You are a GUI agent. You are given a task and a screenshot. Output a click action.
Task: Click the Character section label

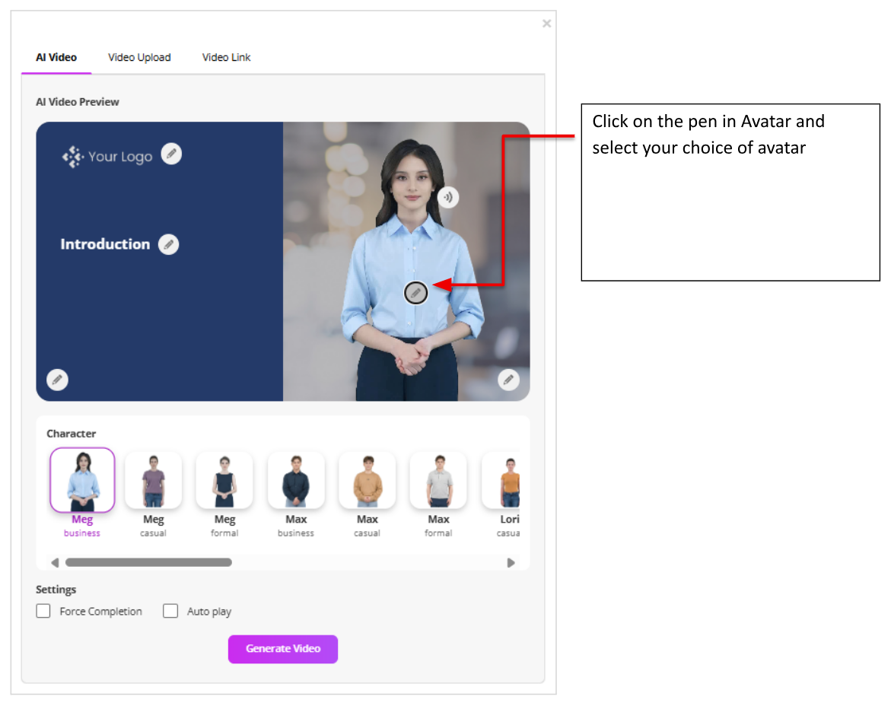[x=71, y=434]
